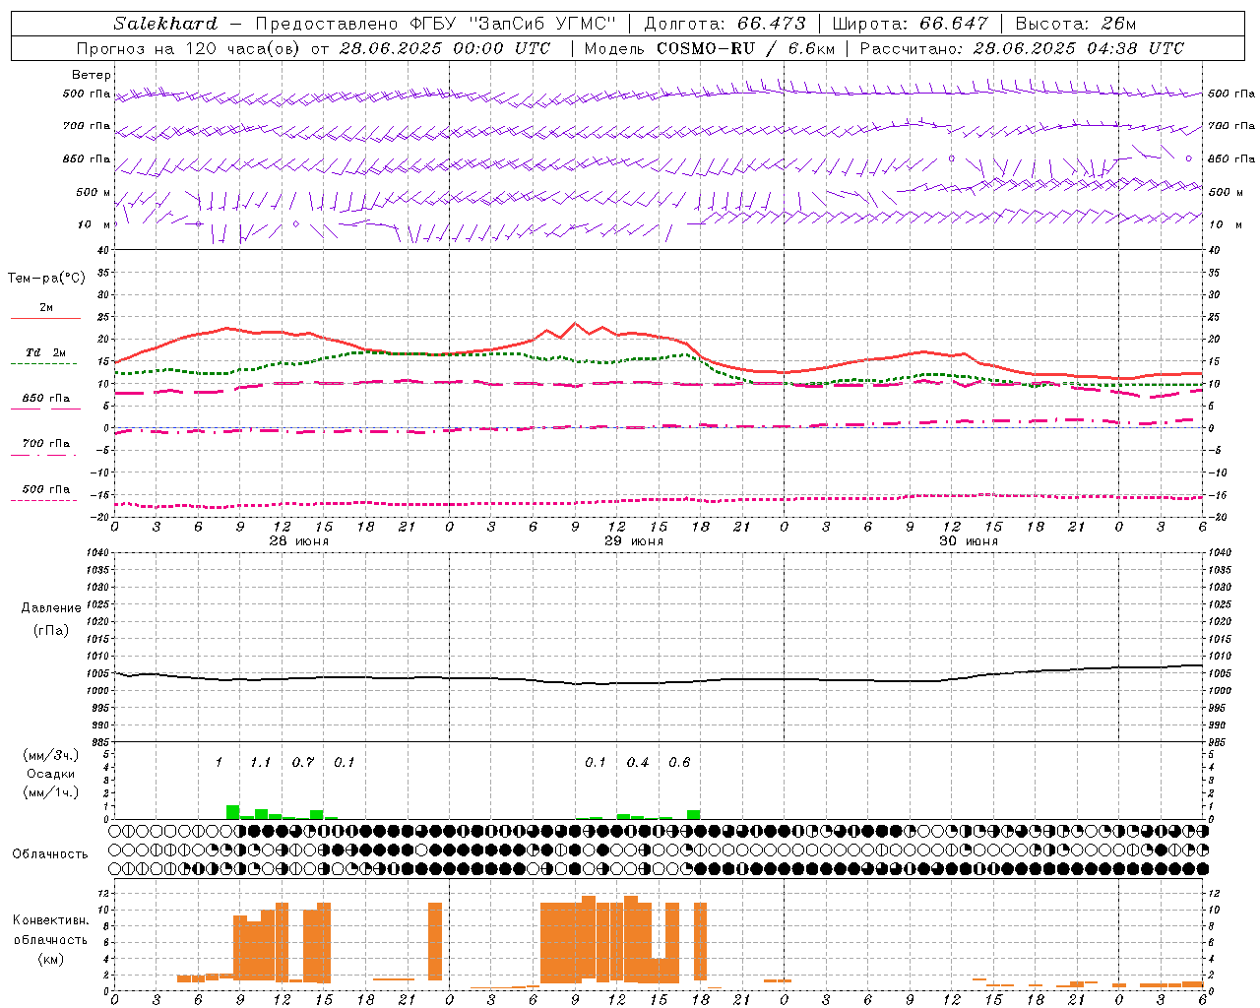Click the "(гПа)" pressure unit label
This screenshot has height=1008, width=1260.
click(x=51, y=631)
